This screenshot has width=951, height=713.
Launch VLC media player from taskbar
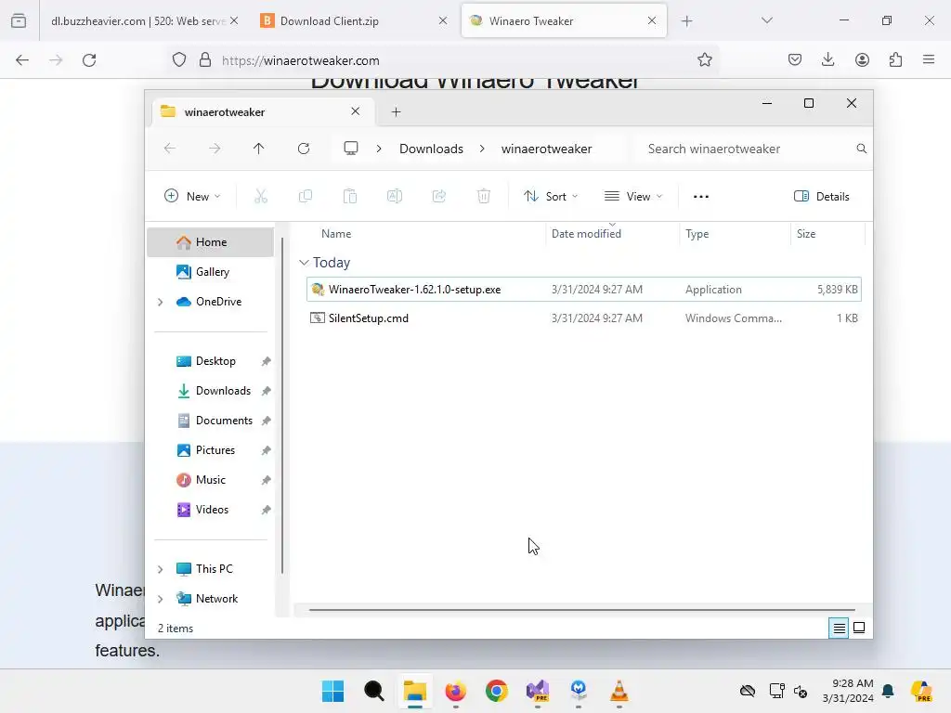coord(619,691)
